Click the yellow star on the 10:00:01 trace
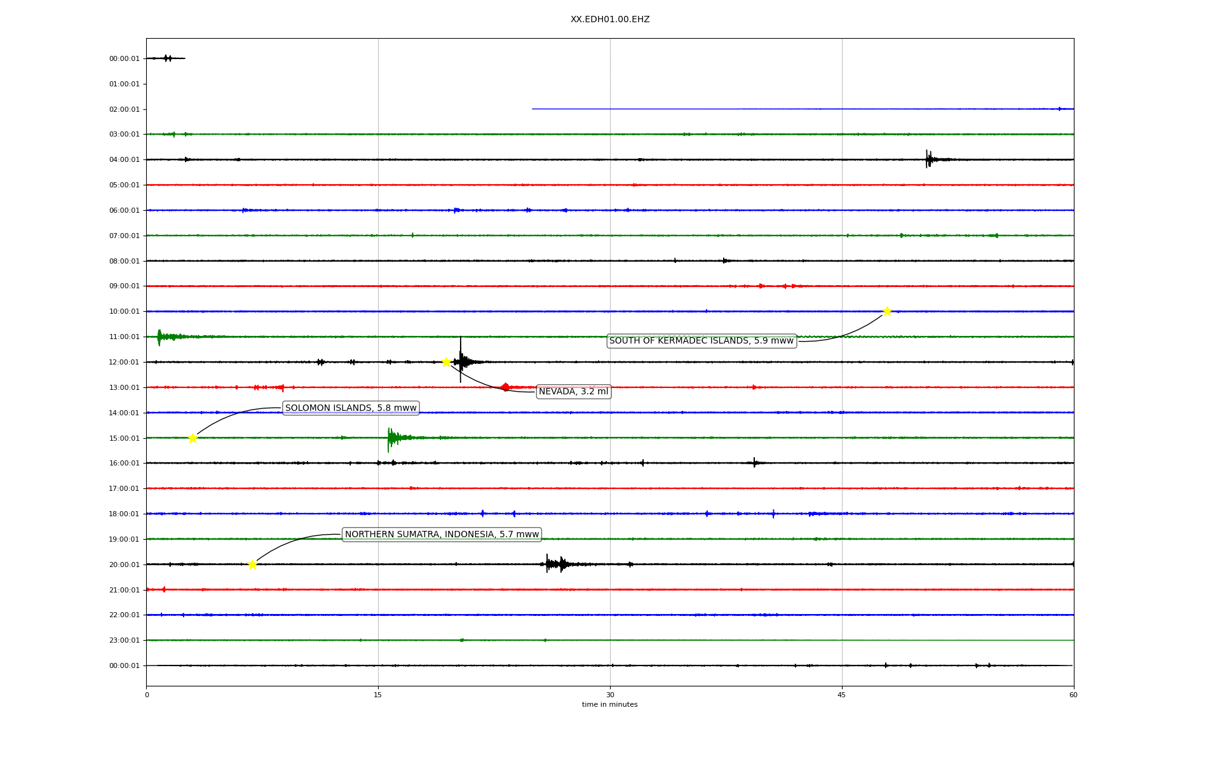This screenshot has width=1220, height=762. (x=887, y=311)
